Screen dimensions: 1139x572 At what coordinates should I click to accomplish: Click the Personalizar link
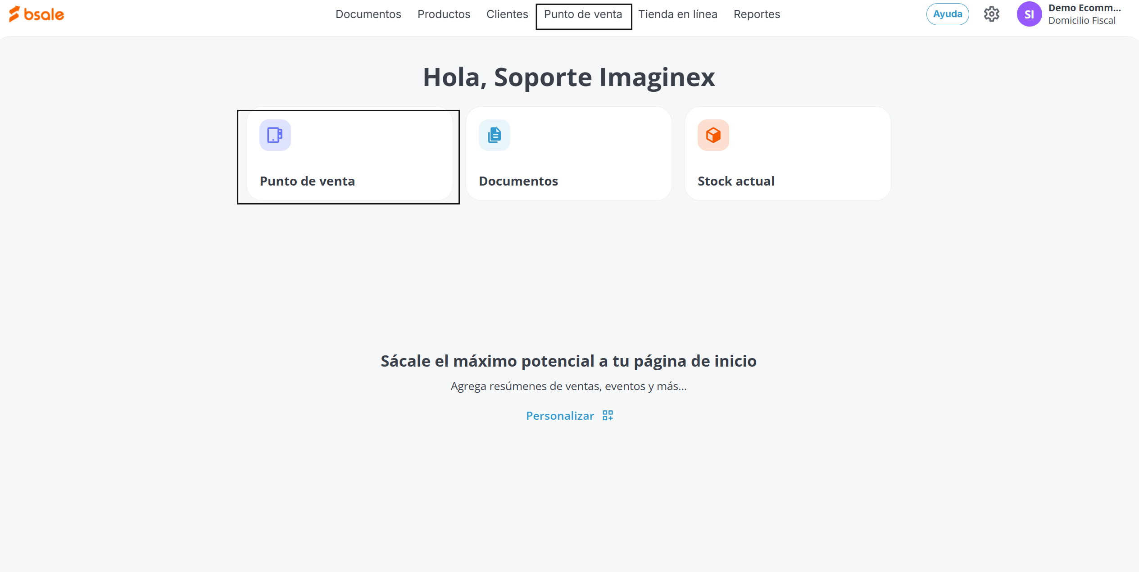(560, 416)
